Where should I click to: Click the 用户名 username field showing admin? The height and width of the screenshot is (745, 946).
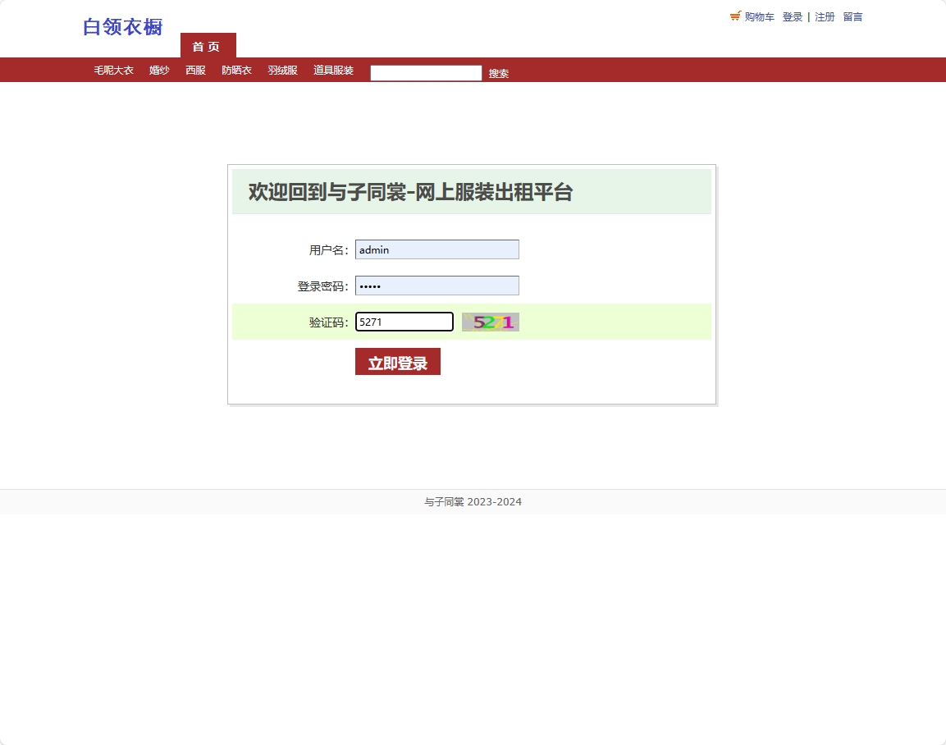tap(436, 249)
